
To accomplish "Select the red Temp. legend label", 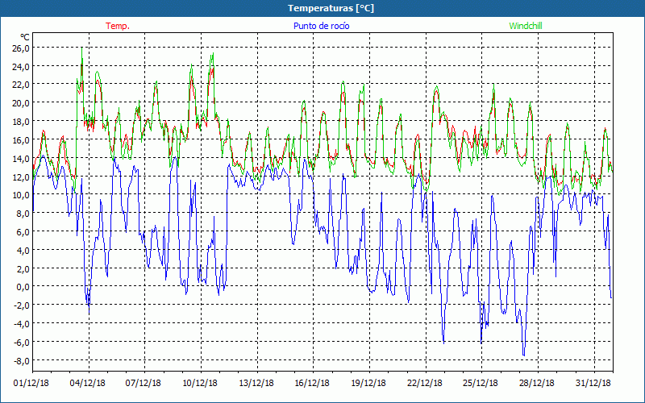I will [x=118, y=26].
